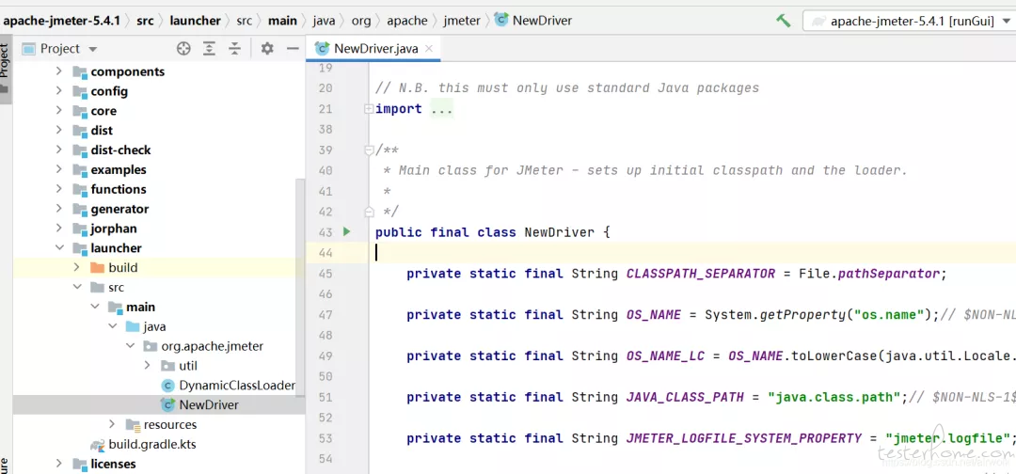The image size is (1016, 474).
Task: Click breadcrumb apache-jmeter-5.4.1
Action: [x=62, y=21]
